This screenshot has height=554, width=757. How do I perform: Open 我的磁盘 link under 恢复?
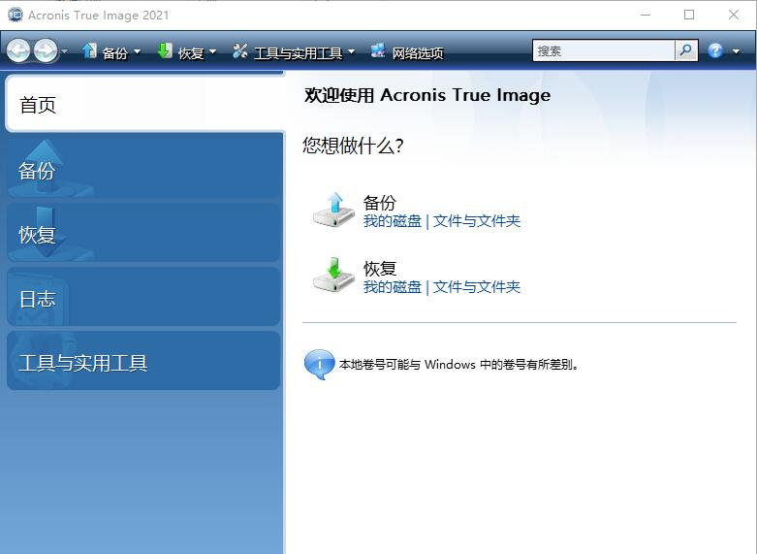(392, 287)
